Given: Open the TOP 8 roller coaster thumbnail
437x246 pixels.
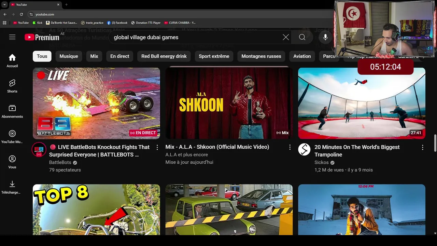Looking at the screenshot, I should 96,210.
